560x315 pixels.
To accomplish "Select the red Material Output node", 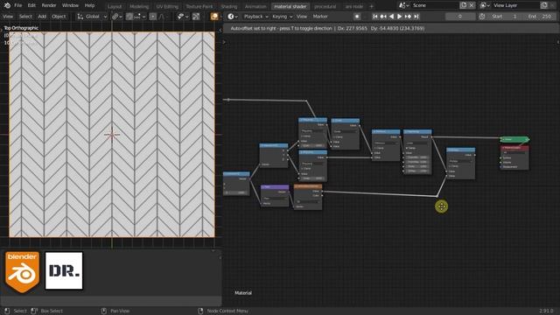I will click(514, 157).
